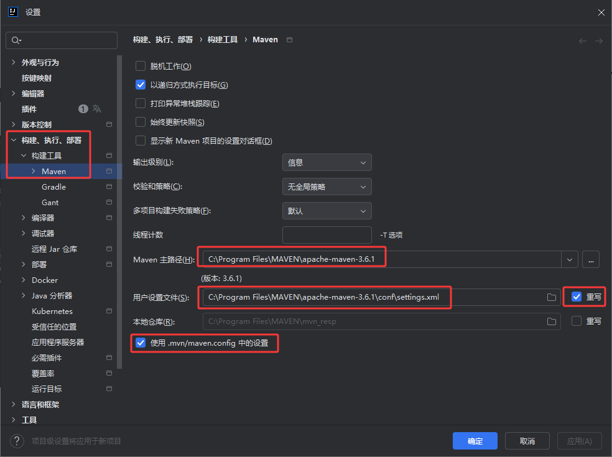Click the project-level icon beside Maven breadcrumb

pos(289,40)
